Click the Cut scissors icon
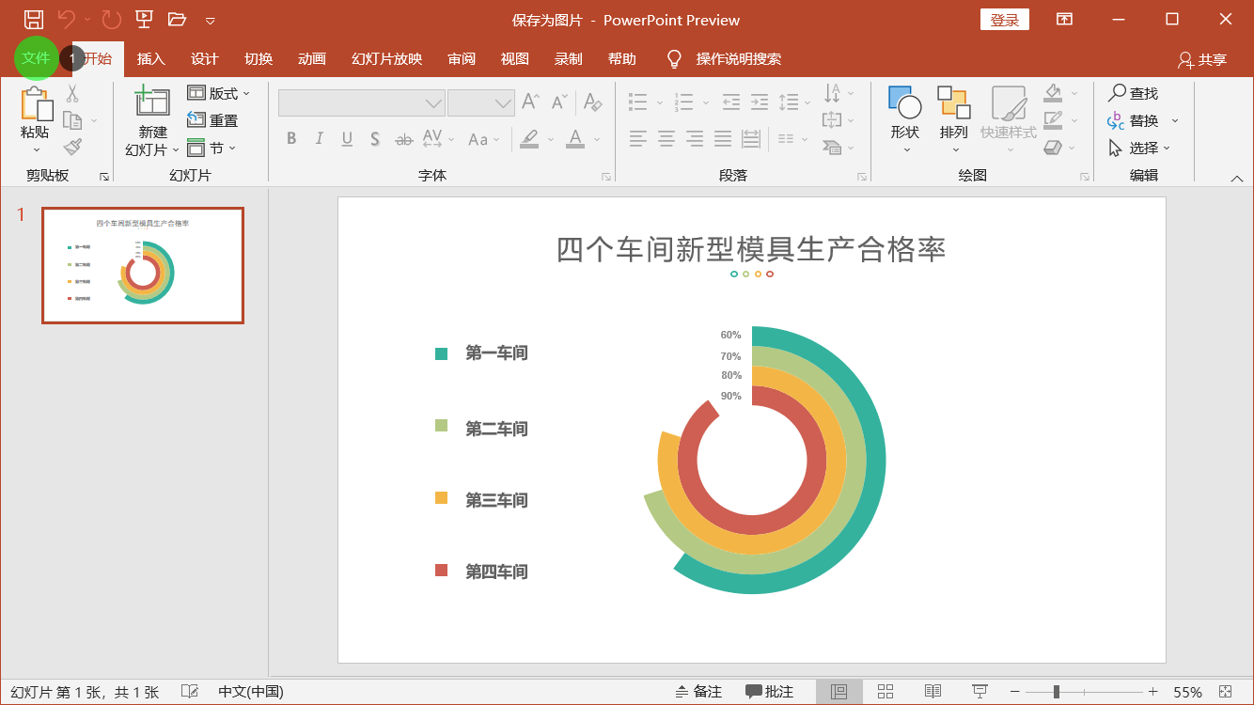 [x=72, y=93]
